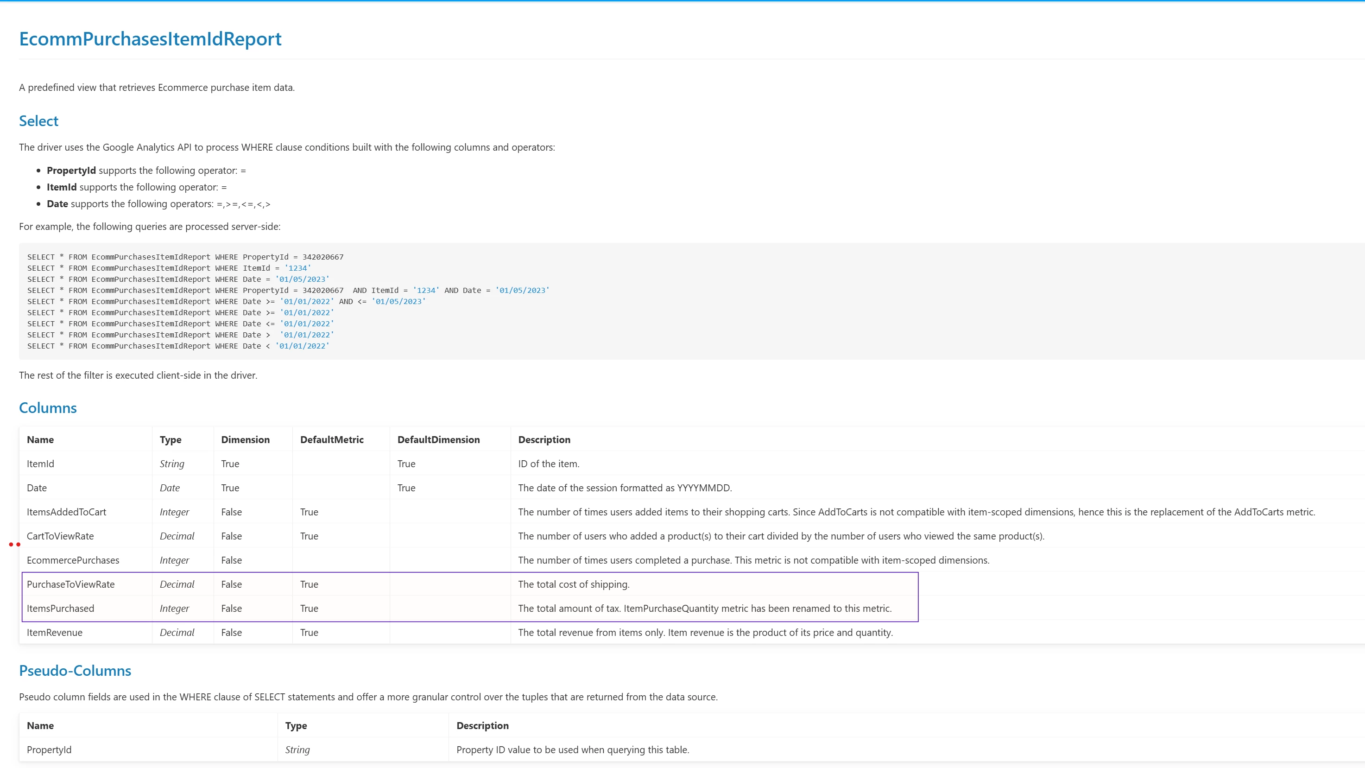Click the ItemsAddedToCart row name
The width and height of the screenshot is (1365, 768).
(66, 512)
